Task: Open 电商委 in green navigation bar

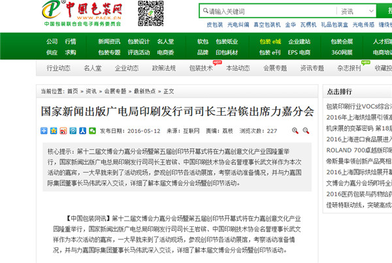Action: coord(165,52)
